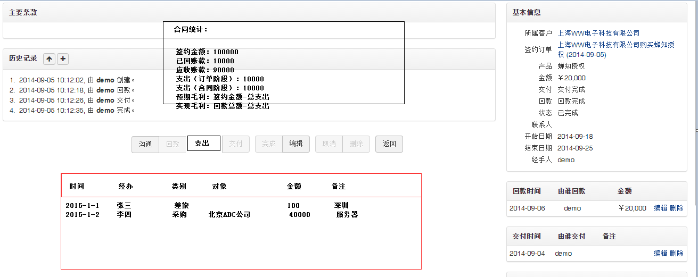Select payment date 2014-09-06
The width and height of the screenshot is (698, 277).
pos(527,208)
